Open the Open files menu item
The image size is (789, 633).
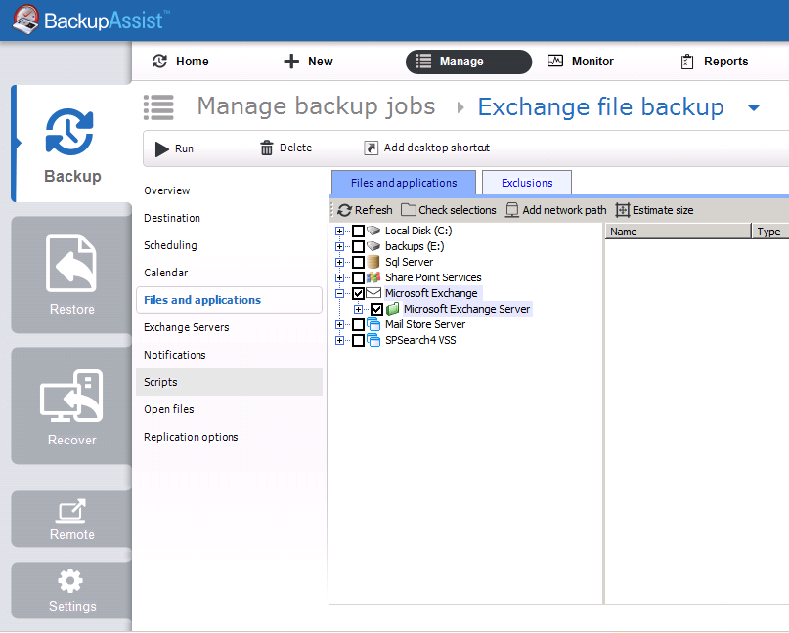(x=168, y=409)
